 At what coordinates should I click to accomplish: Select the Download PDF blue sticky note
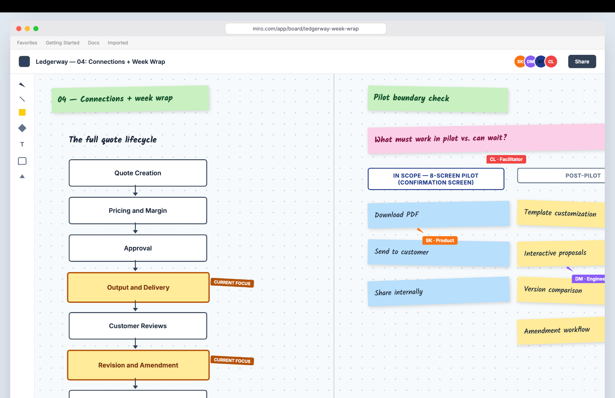coord(439,214)
